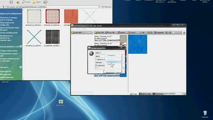Screen dimensions: 213x120
Task: Collapse Другие места section chevron
Action: pos(21,67)
